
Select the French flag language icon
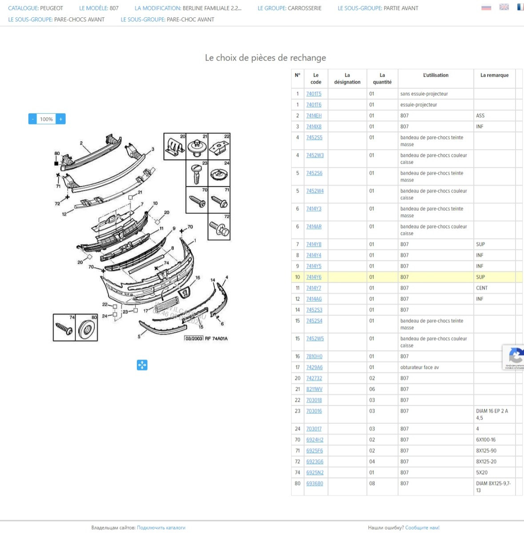[x=520, y=7]
